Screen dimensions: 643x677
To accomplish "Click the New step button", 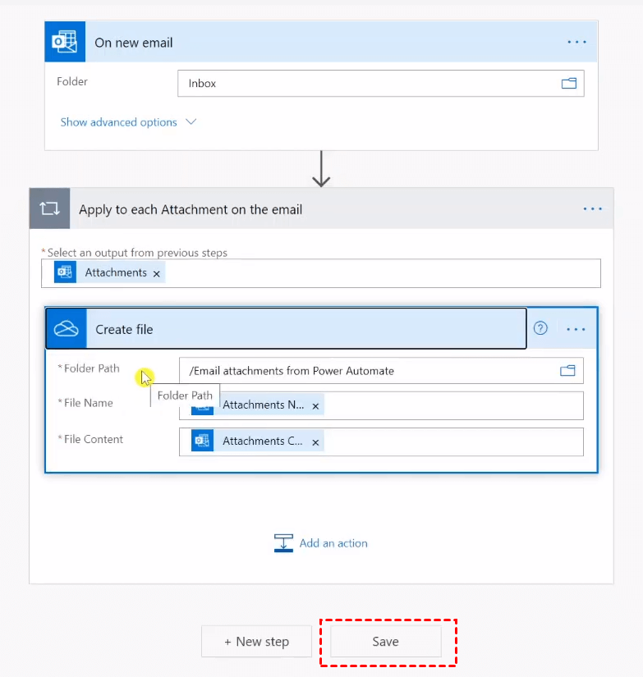I will pyautogui.click(x=256, y=642).
